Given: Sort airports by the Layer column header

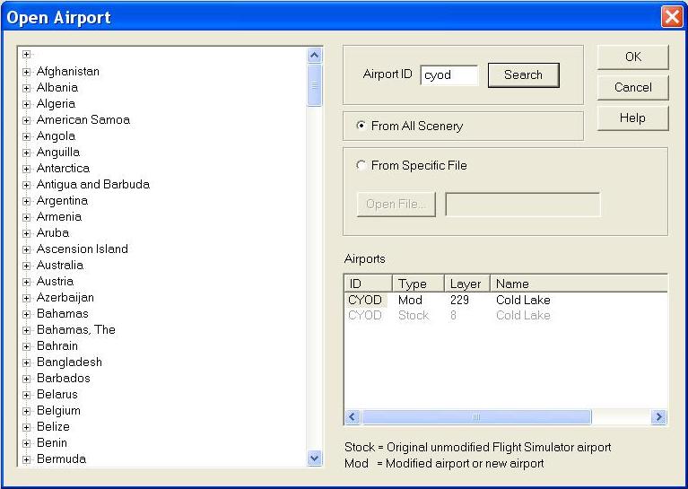Looking at the screenshot, I should (x=466, y=284).
